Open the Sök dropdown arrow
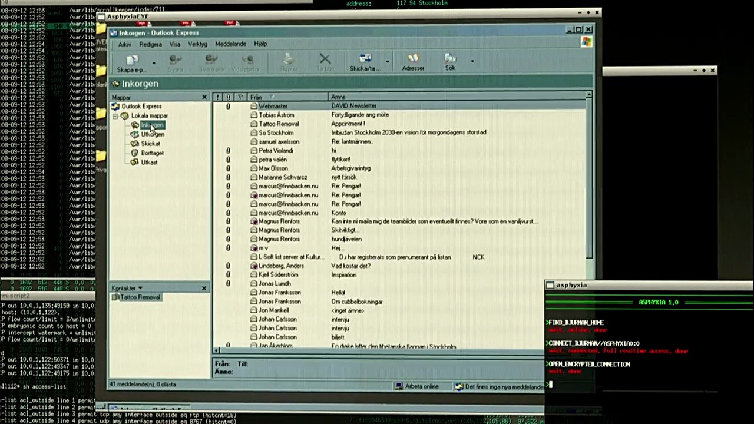 (x=472, y=61)
